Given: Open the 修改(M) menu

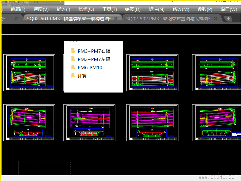Looking at the screenshot, I should (181, 9).
